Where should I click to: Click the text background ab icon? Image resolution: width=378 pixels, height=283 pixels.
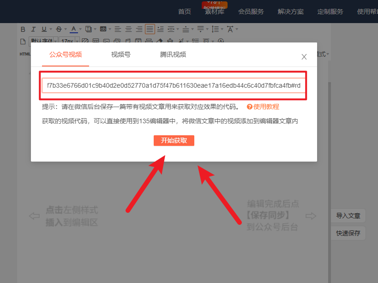[103, 29]
